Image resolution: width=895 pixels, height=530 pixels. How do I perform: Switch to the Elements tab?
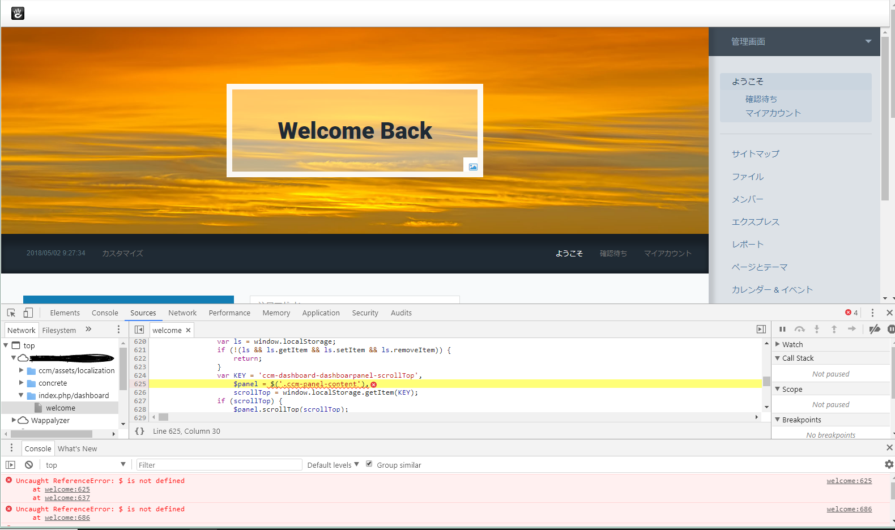point(65,313)
